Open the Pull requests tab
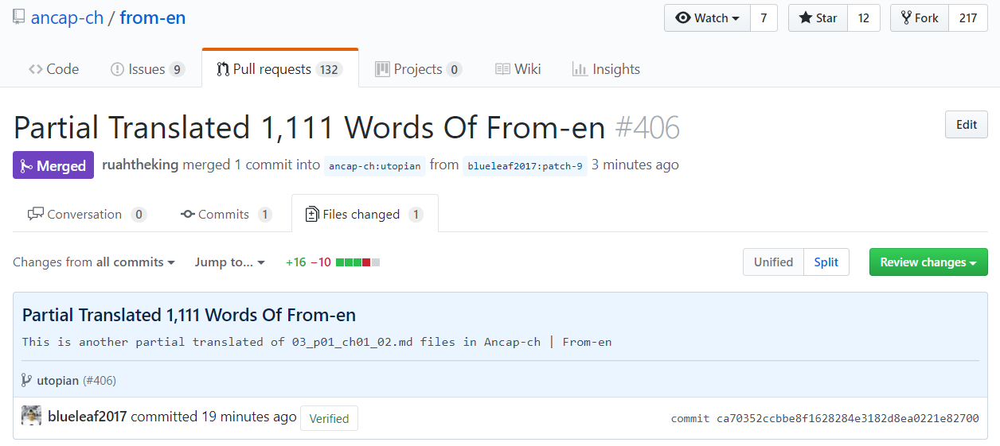Screen dimensions: 1000x446 click(x=280, y=69)
